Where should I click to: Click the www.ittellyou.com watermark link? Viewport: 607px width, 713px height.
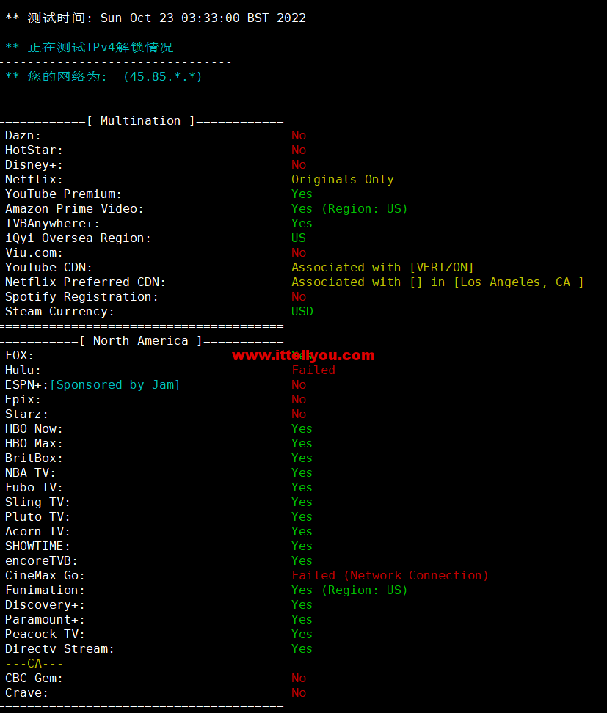tap(303, 356)
